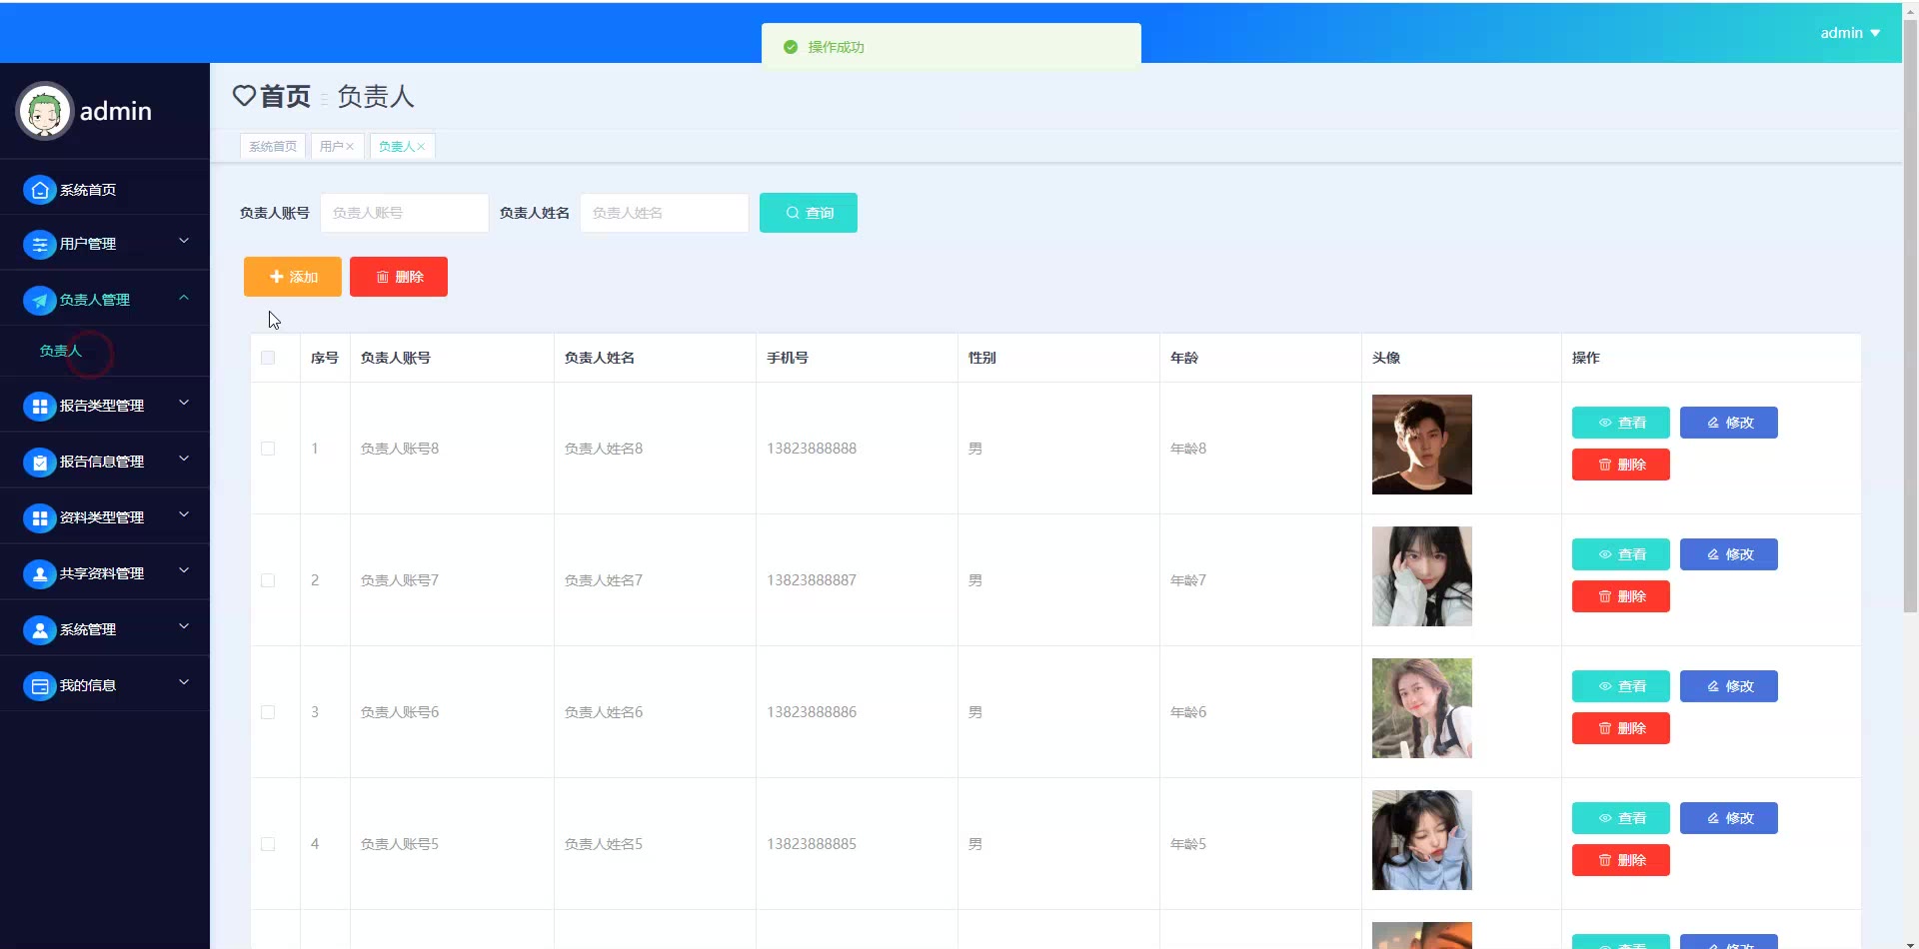
Task: Check the checkbox for row 负责人账号8
Action: coord(268,449)
